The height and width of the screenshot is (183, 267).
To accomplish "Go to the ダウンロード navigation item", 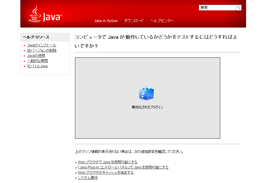I will 134,21.
